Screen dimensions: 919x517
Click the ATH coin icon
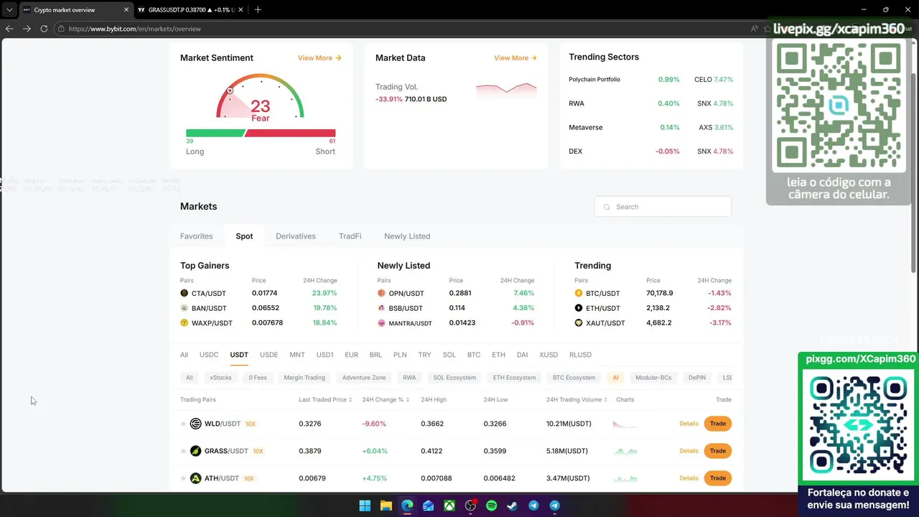click(195, 478)
